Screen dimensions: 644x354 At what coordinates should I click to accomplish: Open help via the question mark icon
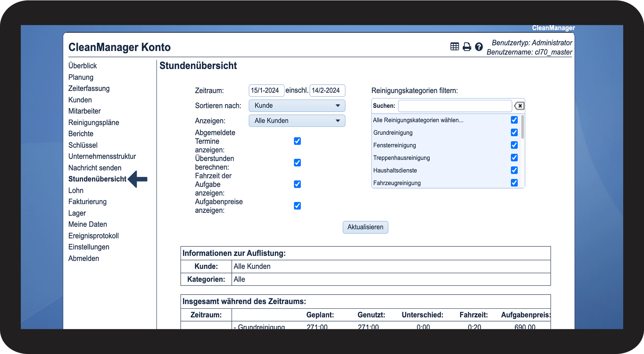479,47
